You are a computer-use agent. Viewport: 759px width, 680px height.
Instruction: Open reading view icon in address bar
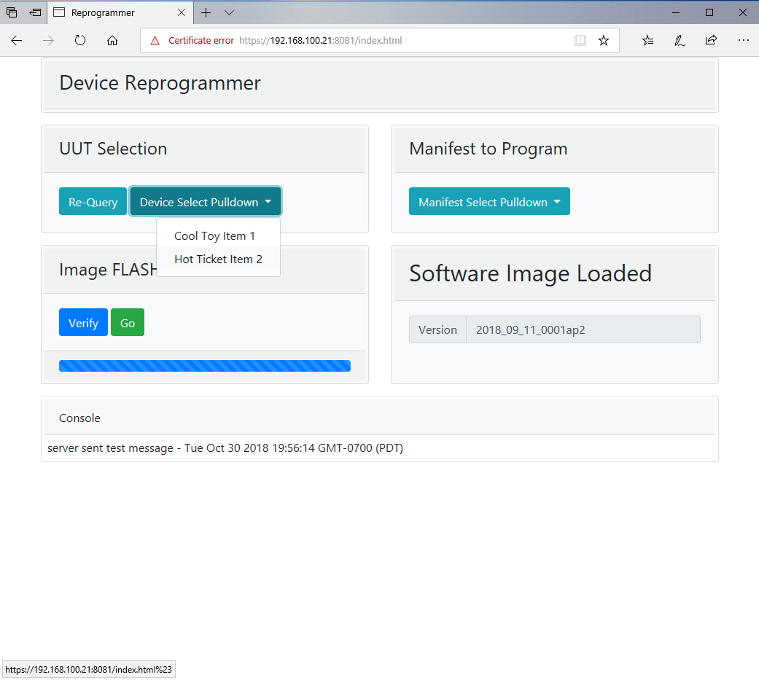pos(580,41)
